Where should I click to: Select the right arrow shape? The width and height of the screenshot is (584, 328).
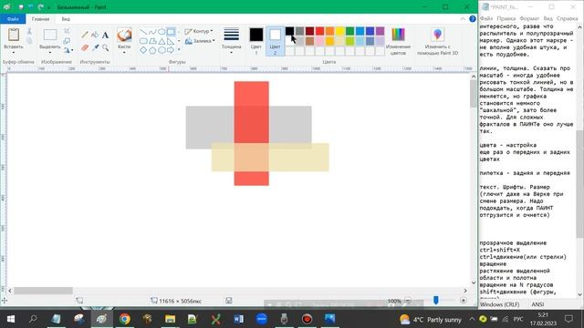click(x=171, y=50)
